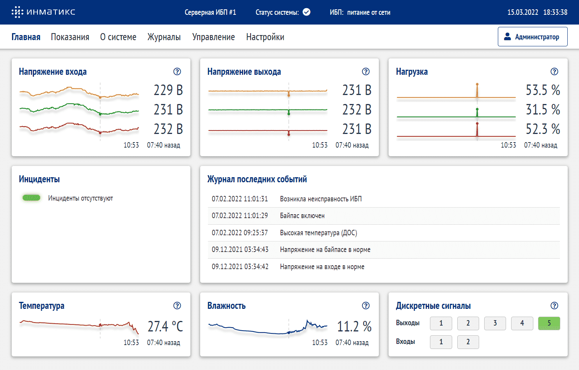Select event "Возникла неисправность ИБП"
Screen dimensions: 579x370
tap(321, 199)
